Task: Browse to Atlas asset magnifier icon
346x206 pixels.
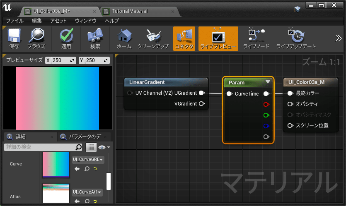Action: click(x=87, y=201)
